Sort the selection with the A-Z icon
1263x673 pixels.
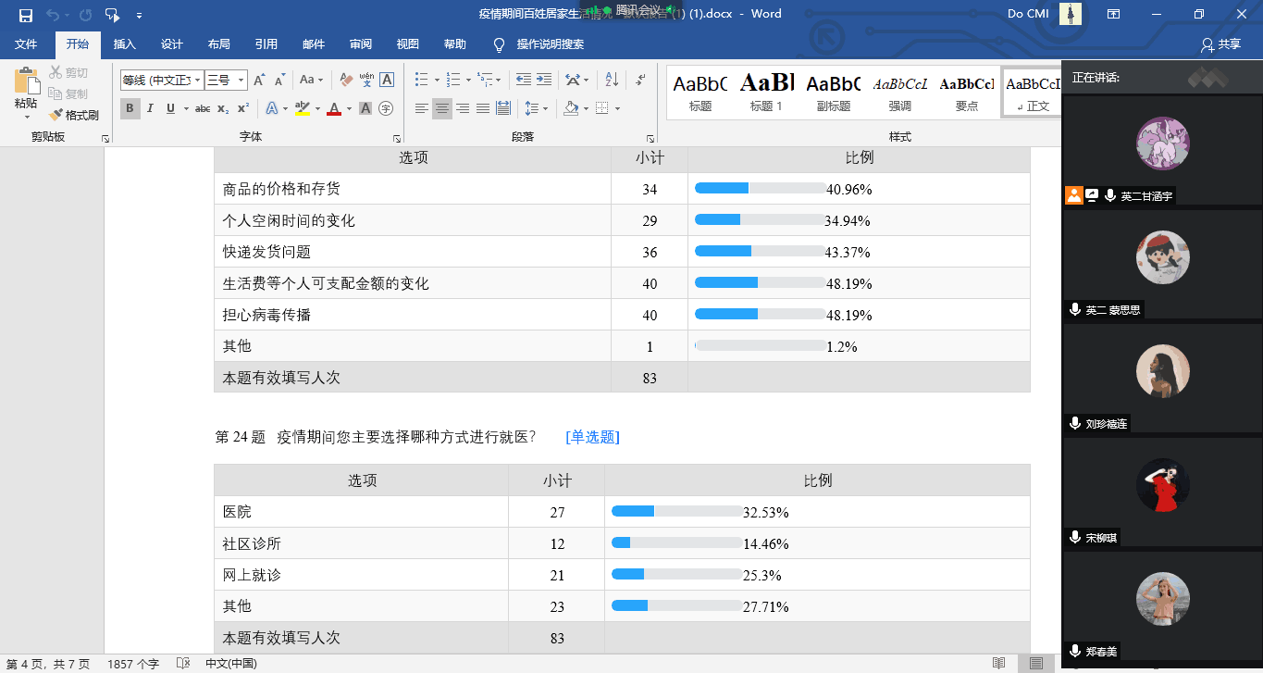(612, 80)
